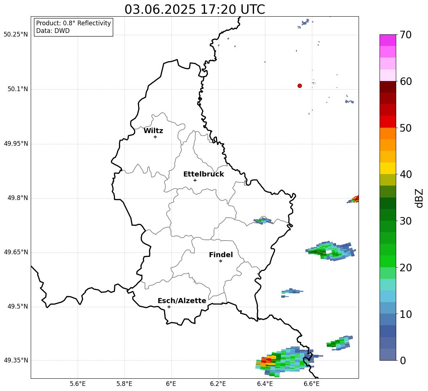The height and width of the screenshot is (391, 428).
Task: Click the Wiltz city cross marker
Action: point(155,137)
